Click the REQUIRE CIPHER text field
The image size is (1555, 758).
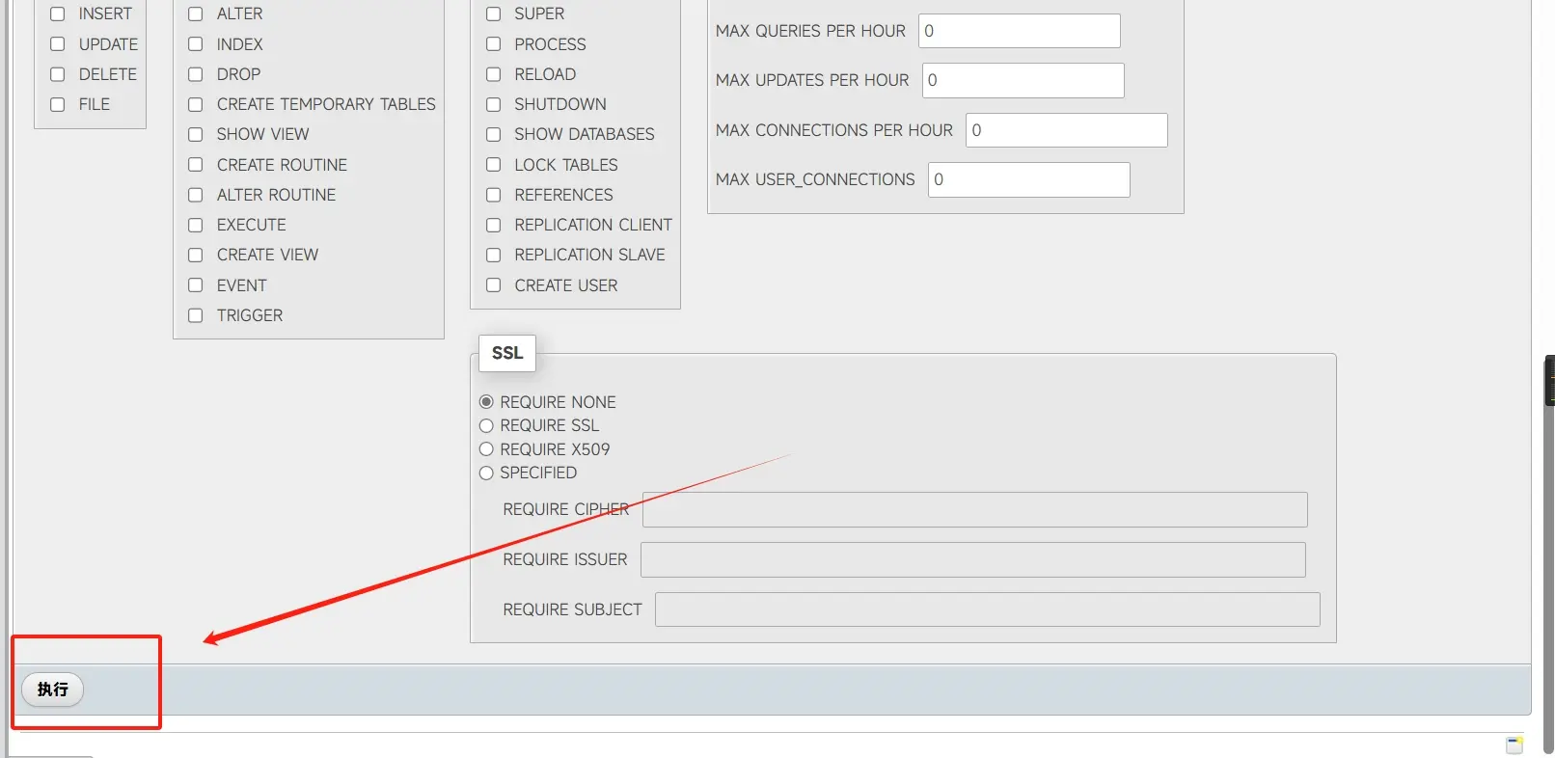click(975, 509)
